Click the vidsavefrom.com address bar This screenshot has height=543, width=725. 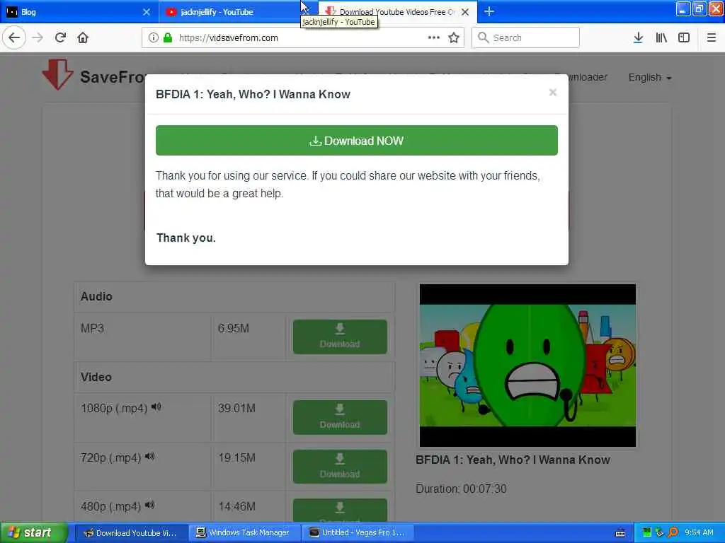[x=303, y=37]
